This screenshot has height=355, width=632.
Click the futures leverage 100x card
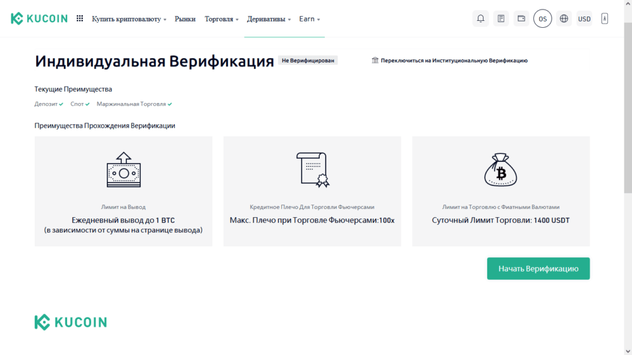tap(312, 191)
